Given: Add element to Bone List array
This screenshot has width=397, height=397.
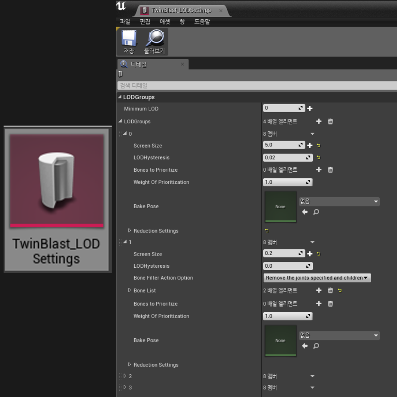Looking at the screenshot, I should point(319,290).
